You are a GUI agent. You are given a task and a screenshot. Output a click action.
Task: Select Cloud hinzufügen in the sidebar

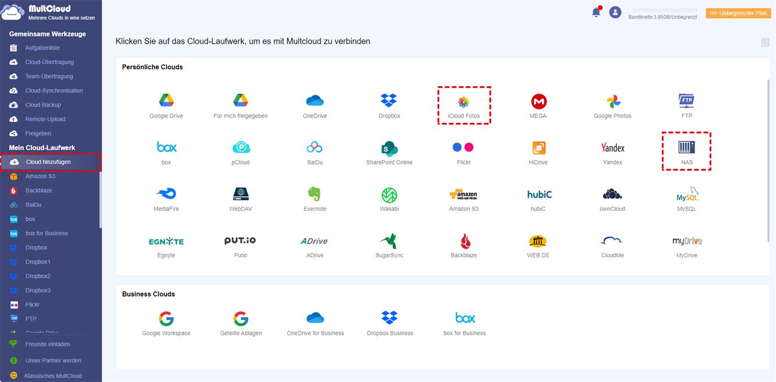point(51,162)
